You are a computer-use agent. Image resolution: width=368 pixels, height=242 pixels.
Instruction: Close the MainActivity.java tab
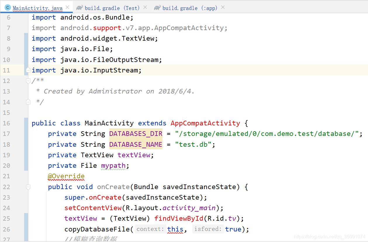(68, 7)
